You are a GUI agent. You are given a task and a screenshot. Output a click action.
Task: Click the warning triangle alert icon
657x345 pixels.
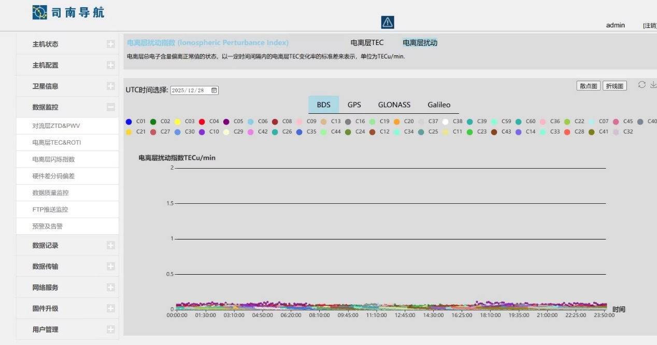point(388,22)
